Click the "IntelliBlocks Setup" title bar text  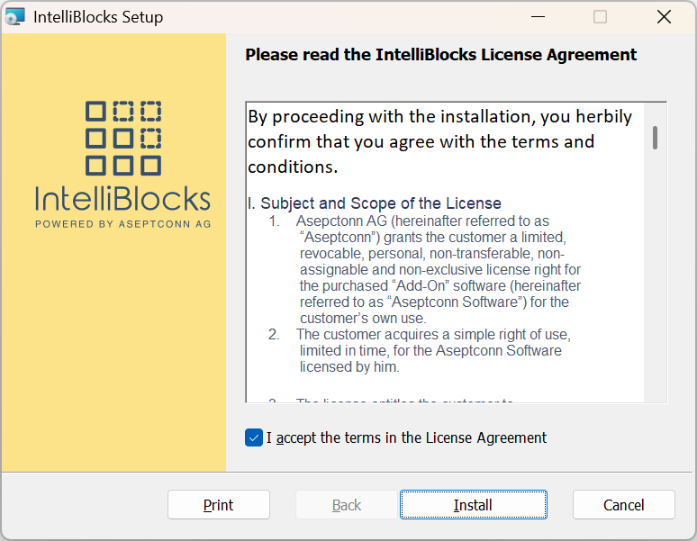pos(98,16)
